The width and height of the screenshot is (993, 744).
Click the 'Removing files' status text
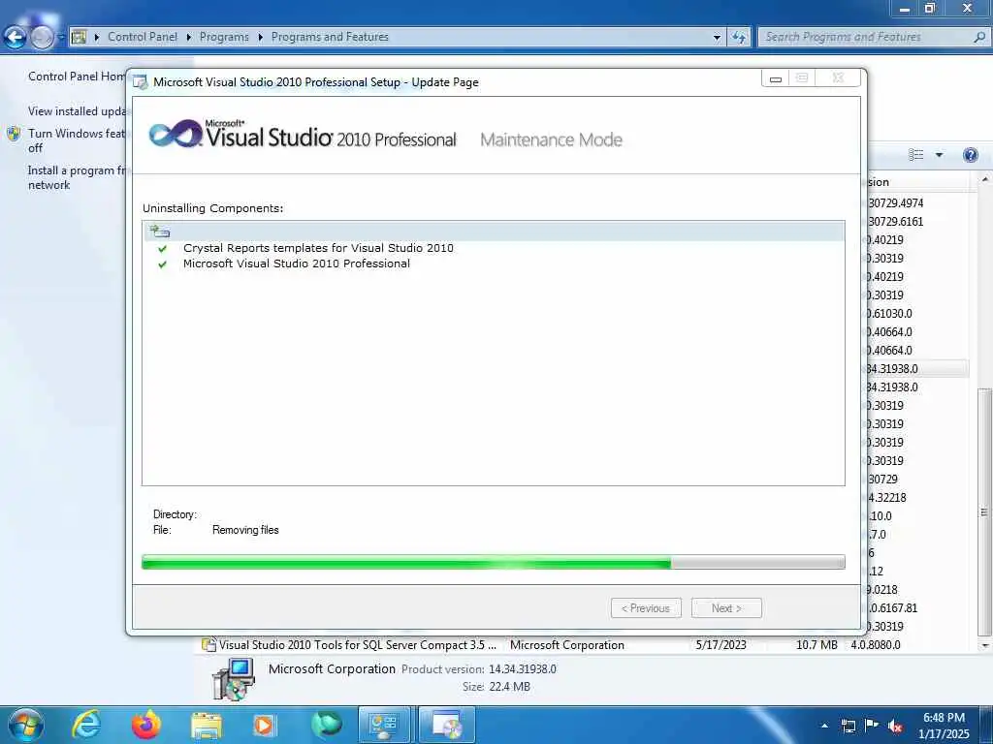pos(245,530)
